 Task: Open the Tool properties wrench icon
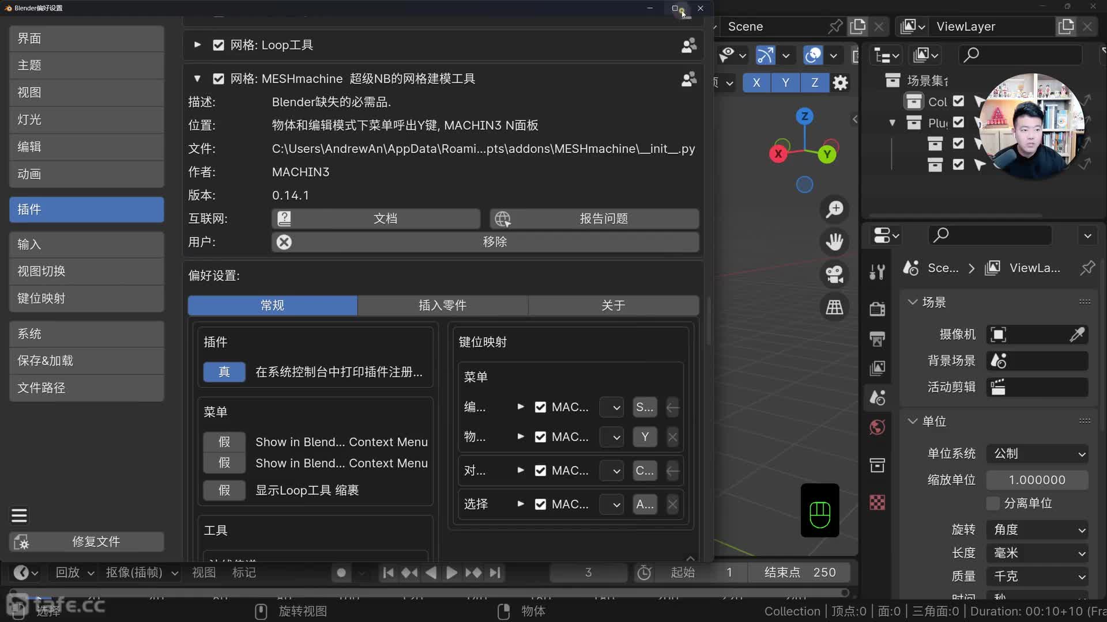pos(877,272)
